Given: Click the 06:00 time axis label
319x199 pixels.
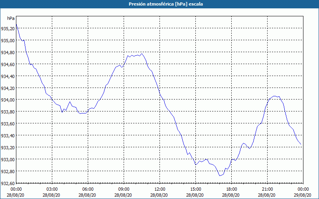Looking at the screenshot, I should 88,189.
